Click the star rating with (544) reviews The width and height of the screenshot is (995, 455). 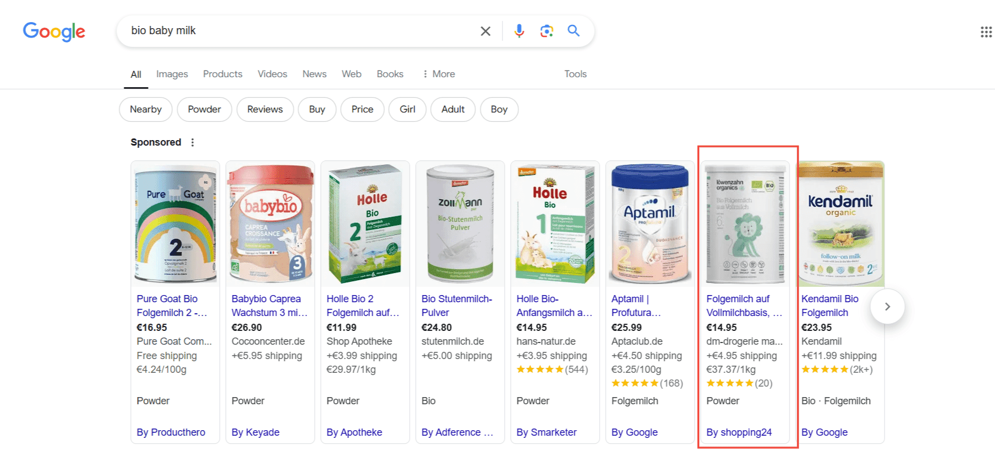coord(552,370)
